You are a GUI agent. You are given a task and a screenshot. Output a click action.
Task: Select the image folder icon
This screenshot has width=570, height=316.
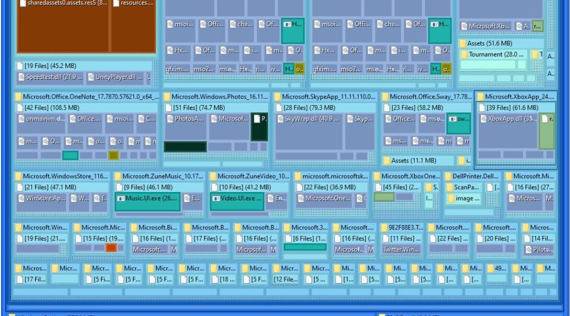451,198
